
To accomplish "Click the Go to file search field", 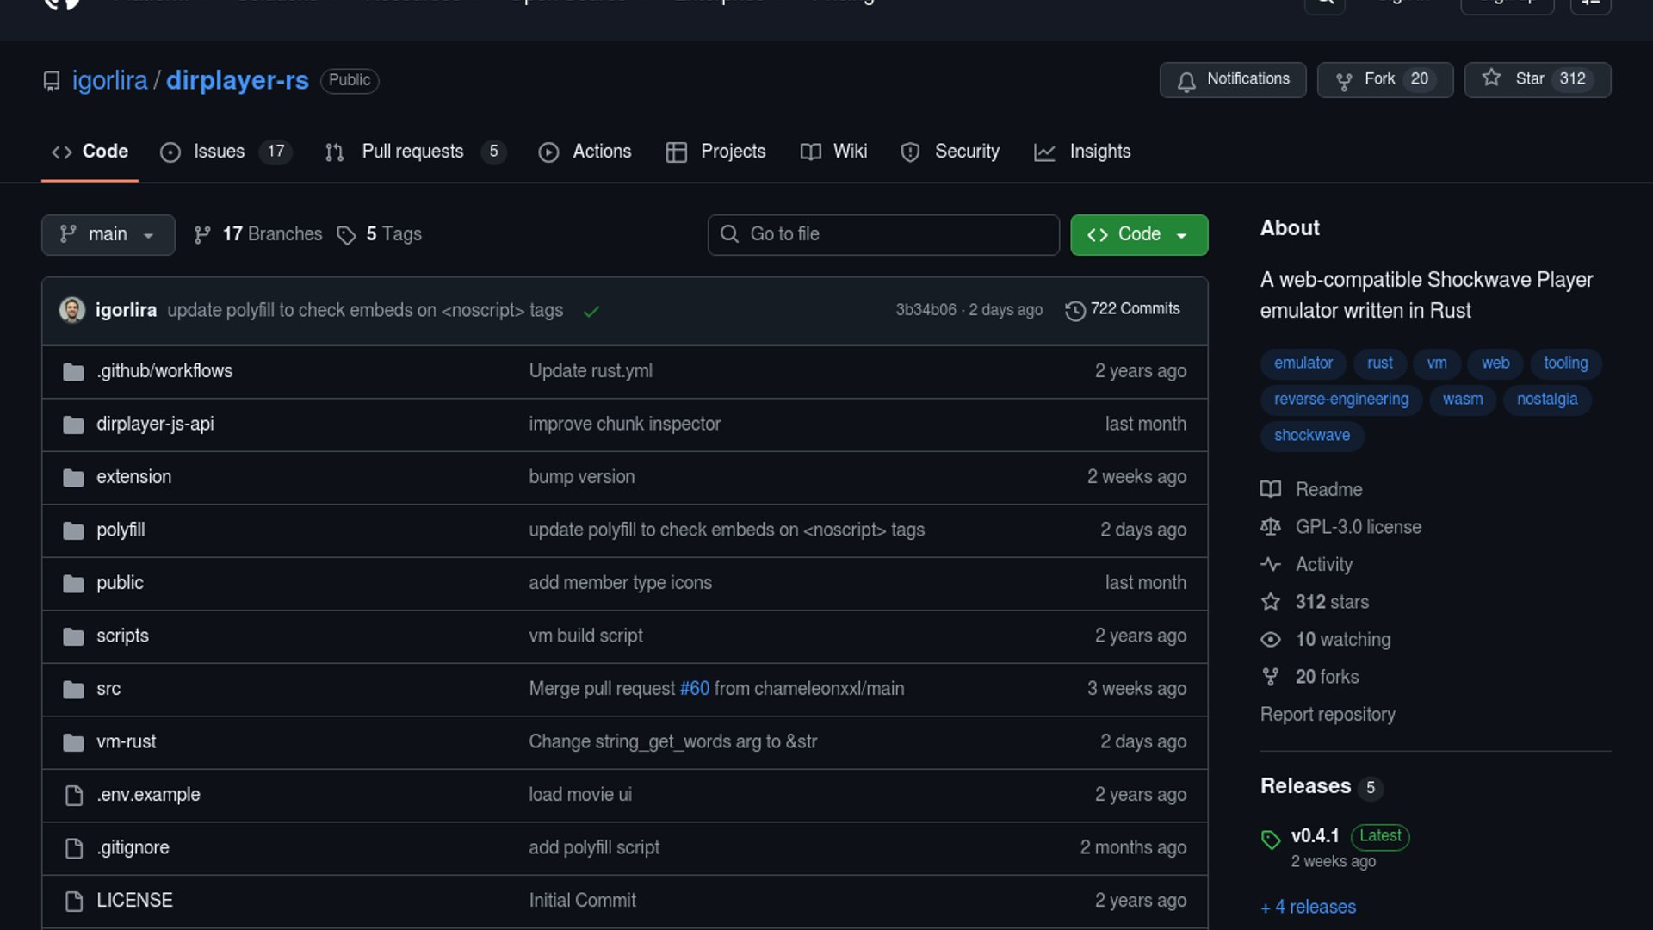I will [x=883, y=235].
